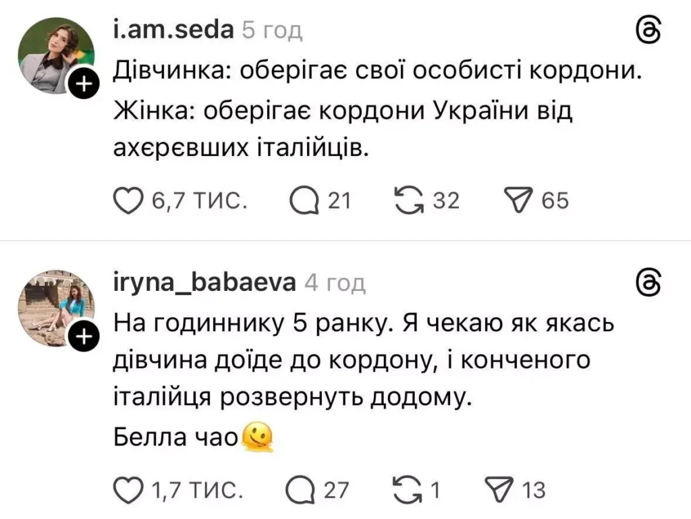691x519 pixels.
Task: Share the i.am.seda post
Action: (x=519, y=200)
